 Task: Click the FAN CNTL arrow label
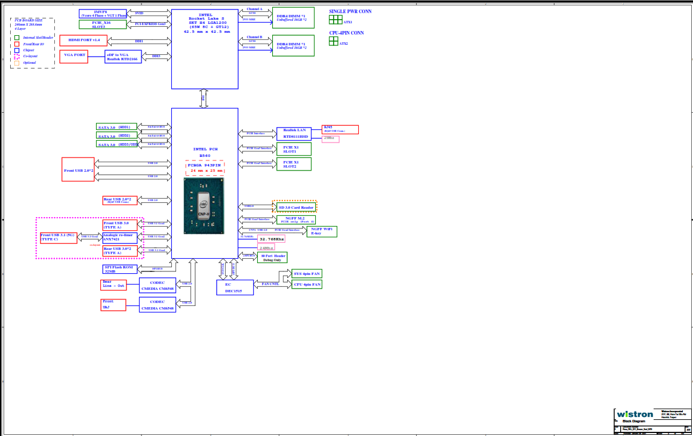(270, 284)
